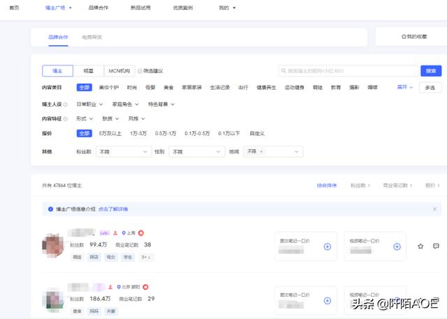Open the 地域 select box
The height and width of the screenshot is (319, 447).
[273, 152]
